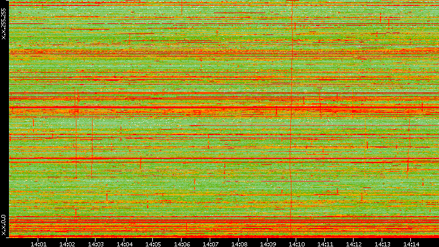Screen dimensions: 439x247
Task: Click the 14:03 time axis label
Action: (x=96, y=244)
